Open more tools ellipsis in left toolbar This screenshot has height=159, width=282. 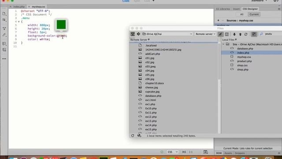coord(4,59)
